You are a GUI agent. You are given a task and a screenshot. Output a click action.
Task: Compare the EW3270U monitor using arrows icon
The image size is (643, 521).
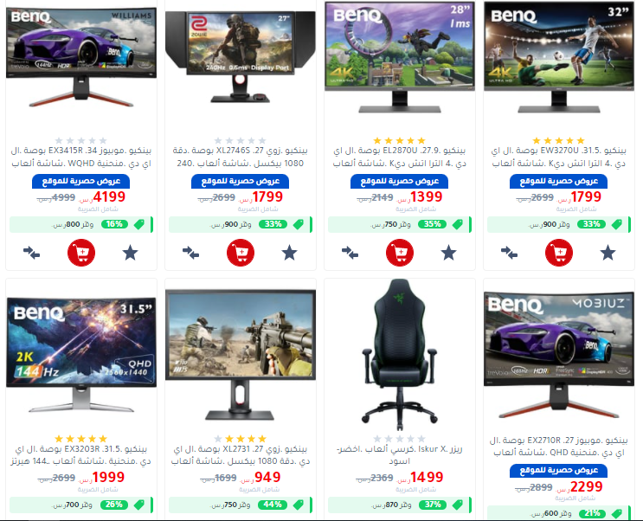point(509,253)
